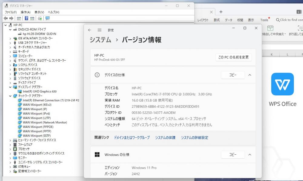Click the WPS 'Click to find commands' search box

tap(289, 20)
